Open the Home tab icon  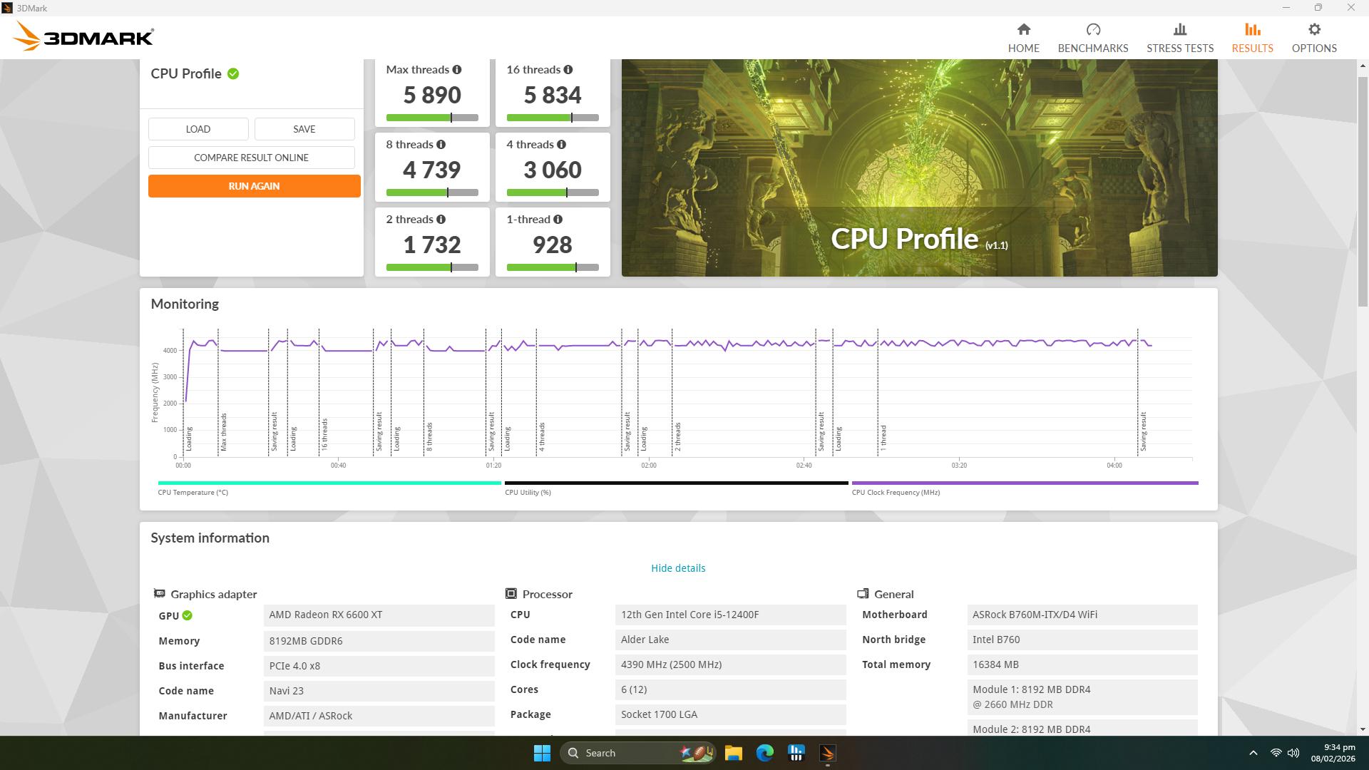pyautogui.click(x=1024, y=29)
